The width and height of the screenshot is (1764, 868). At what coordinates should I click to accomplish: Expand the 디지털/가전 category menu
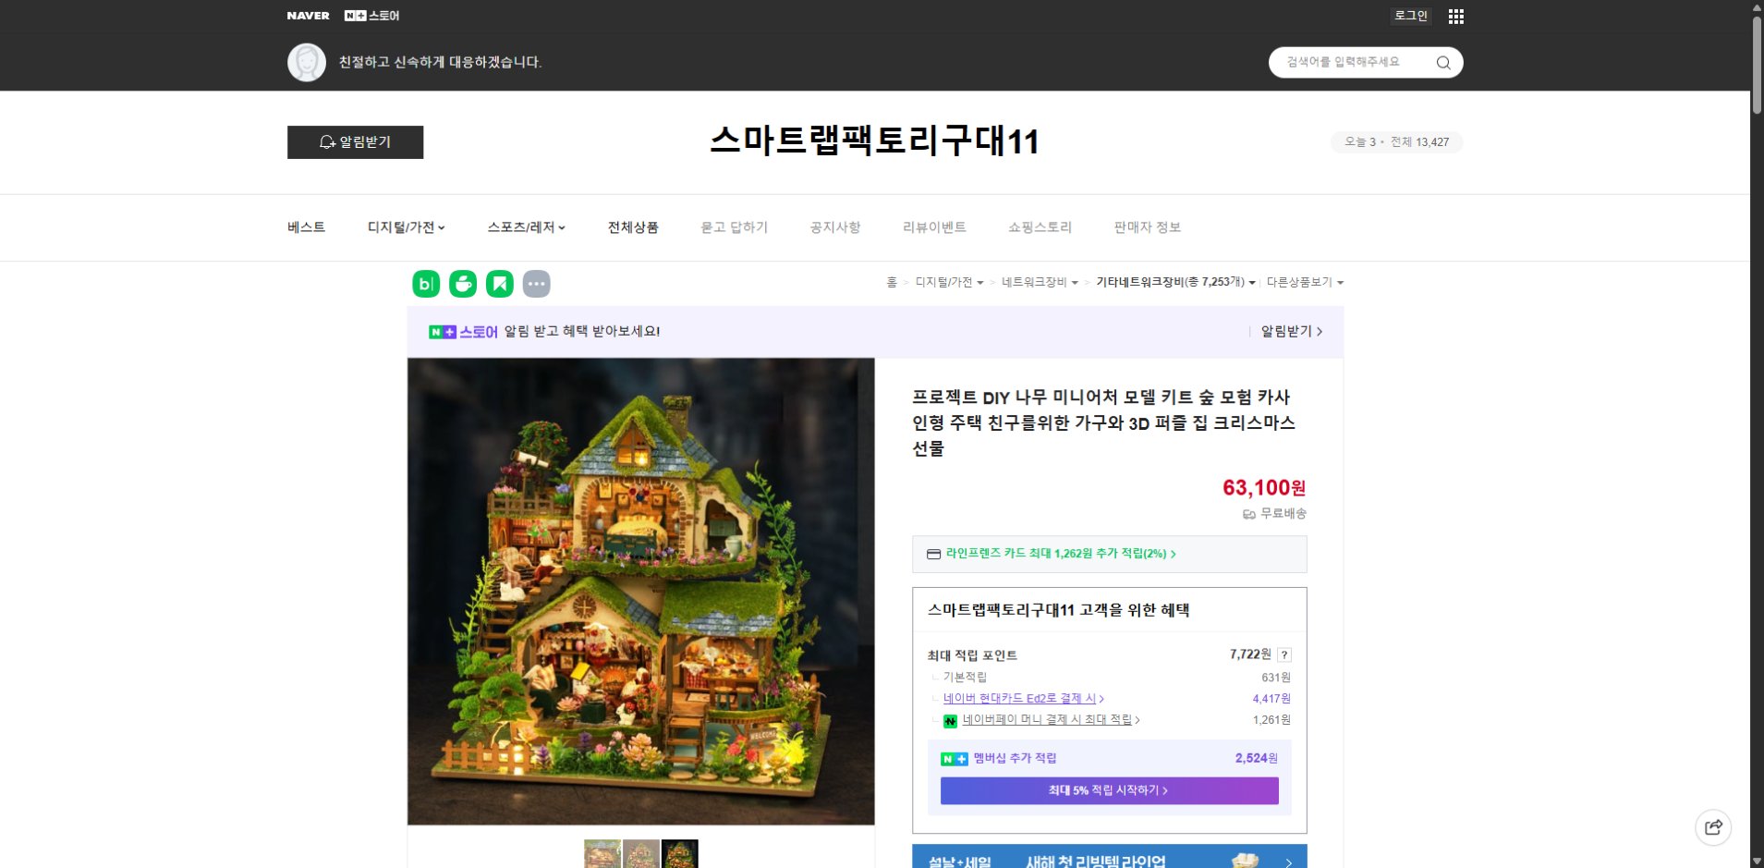[x=406, y=227]
